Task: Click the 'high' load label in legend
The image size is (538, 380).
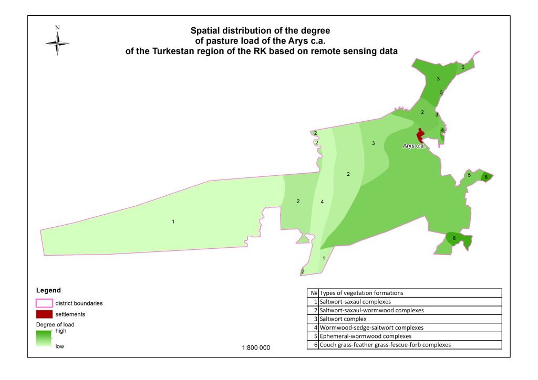Action: 60,331
